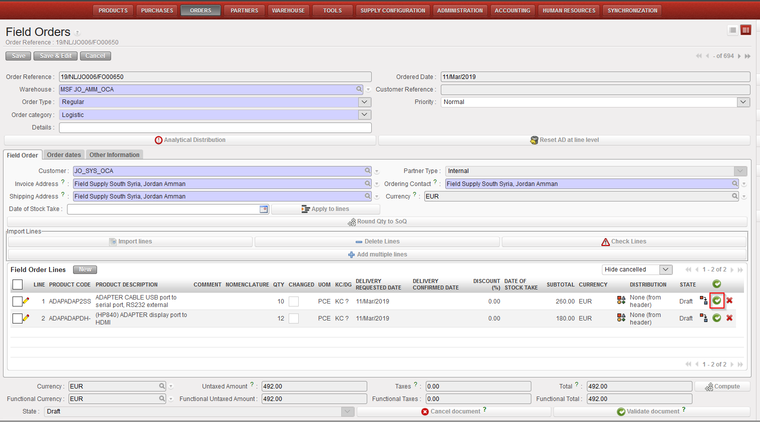This screenshot has width=760, height=422.
Task: Switch to the Order dates tab
Action: click(x=64, y=155)
